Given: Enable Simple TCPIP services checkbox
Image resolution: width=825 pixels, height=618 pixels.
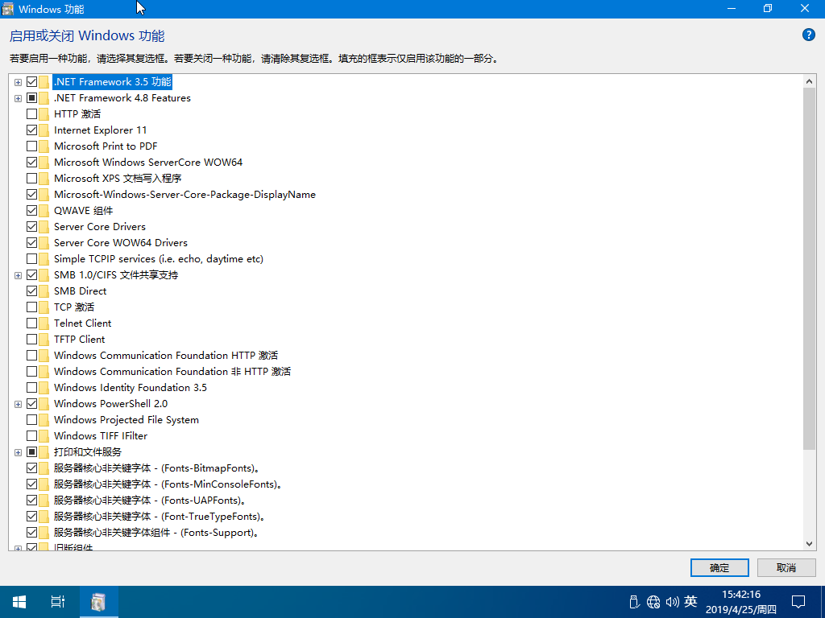Looking at the screenshot, I should pos(31,259).
